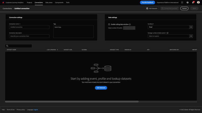202x113 pixels.
Task: Go back via Connections breadcrumb
Action: pyautogui.click(x=7, y=9)
